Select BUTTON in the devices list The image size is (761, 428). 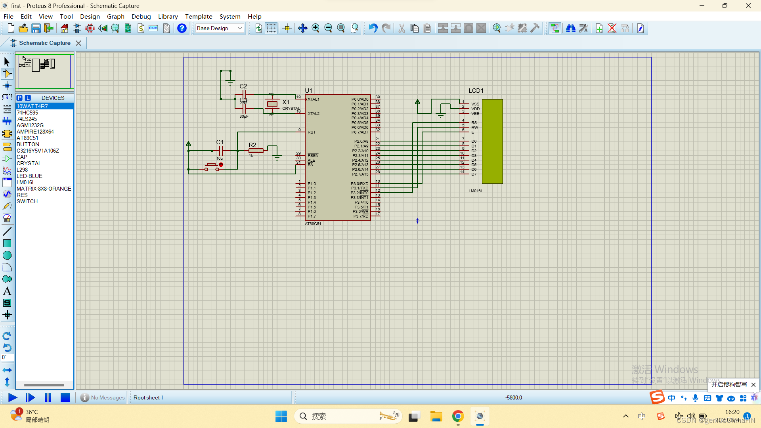[x=28, y=144]
